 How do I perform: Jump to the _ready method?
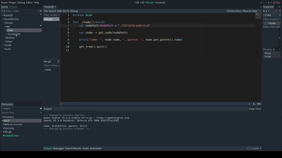click(x=48, y=70)
